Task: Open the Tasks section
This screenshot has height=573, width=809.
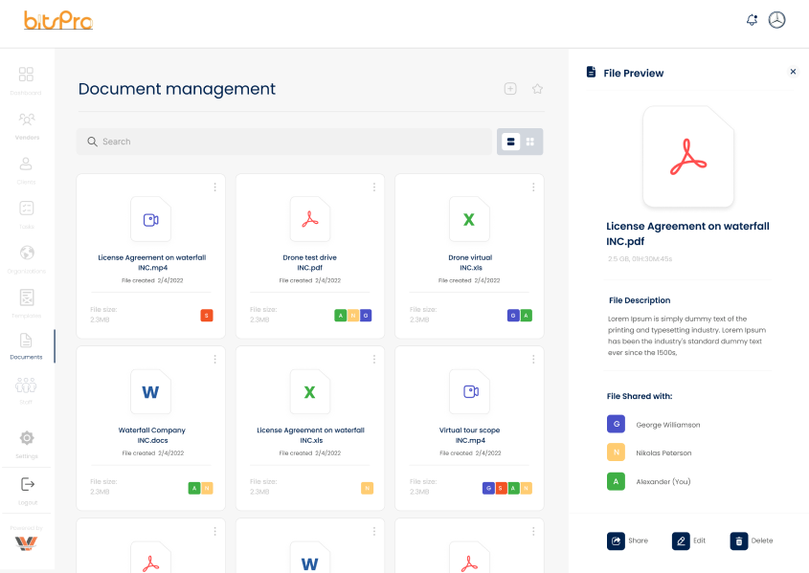Action: pyautogui.click(x=26, y=214)
